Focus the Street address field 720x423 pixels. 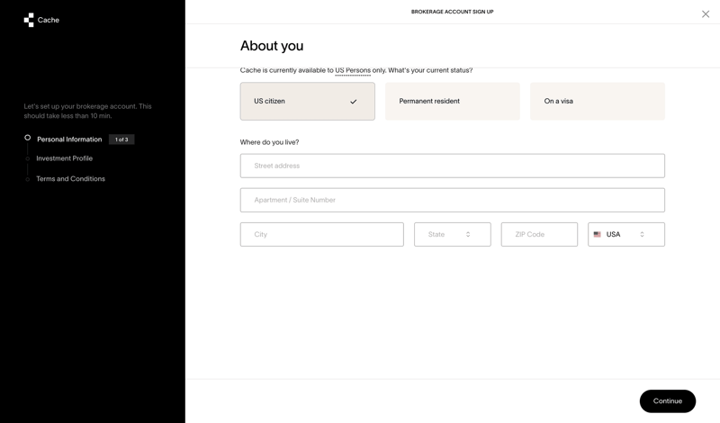(452, 166)
